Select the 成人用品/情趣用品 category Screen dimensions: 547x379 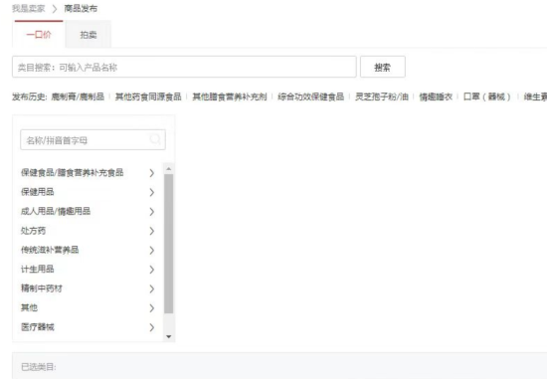coord(56,211)
